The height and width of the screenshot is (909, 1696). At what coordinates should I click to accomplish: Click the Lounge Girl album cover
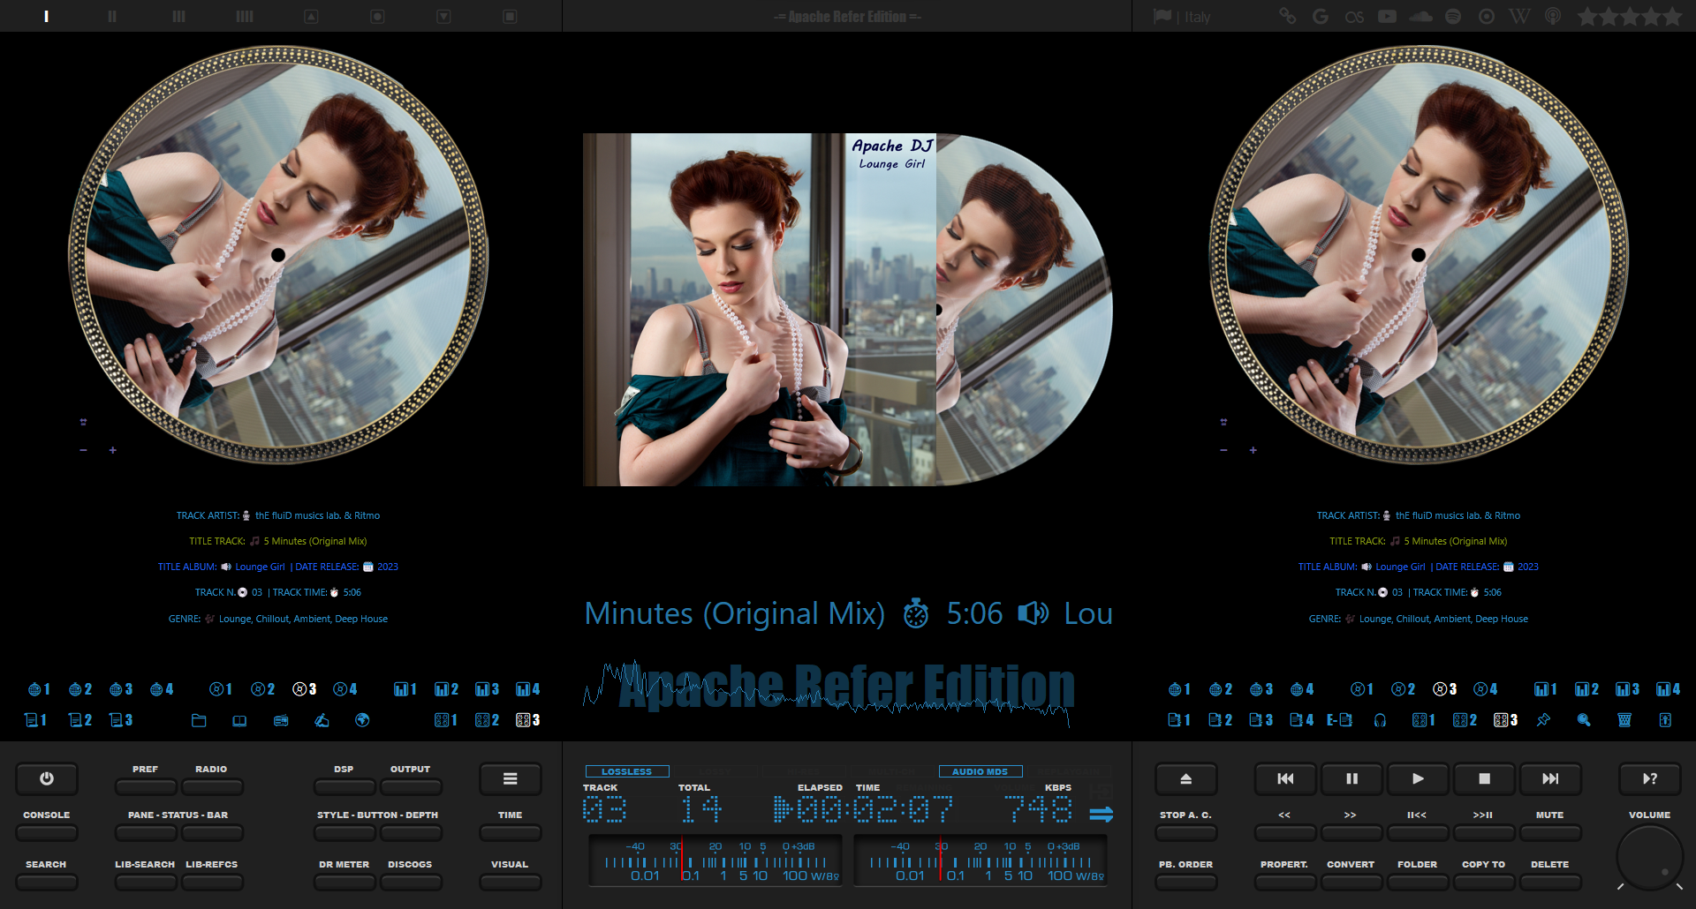click(x=760, y=310)
